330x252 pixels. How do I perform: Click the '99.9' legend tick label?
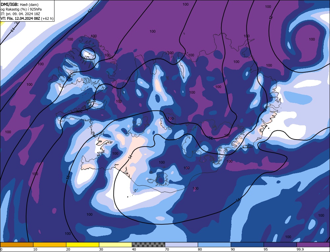pyautogui.click(x=300, y=249)
